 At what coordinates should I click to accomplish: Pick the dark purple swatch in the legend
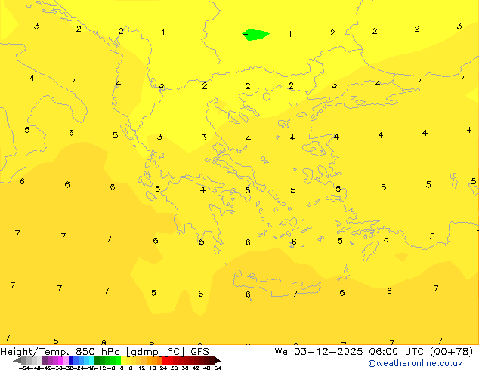[45, 360]
